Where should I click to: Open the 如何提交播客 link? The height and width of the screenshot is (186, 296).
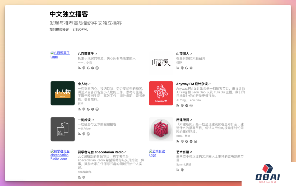(59, 29)
